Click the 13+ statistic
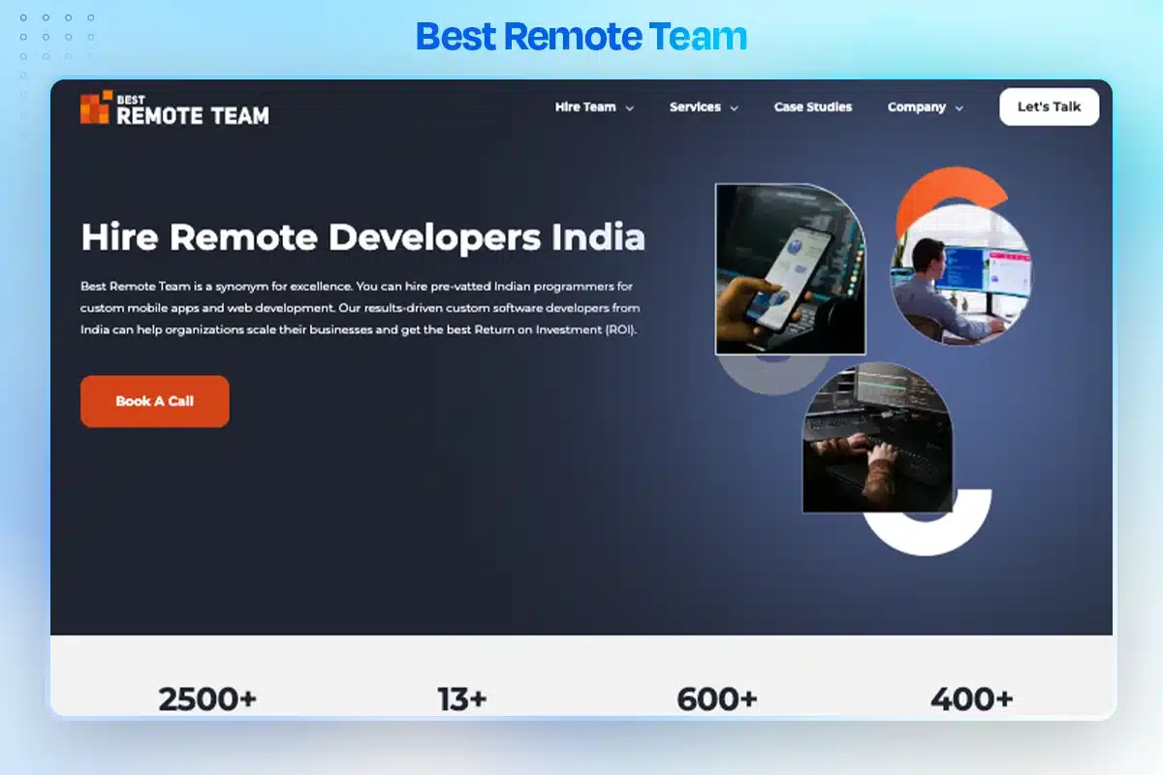 pyautogui.click(x=461, y=698)
